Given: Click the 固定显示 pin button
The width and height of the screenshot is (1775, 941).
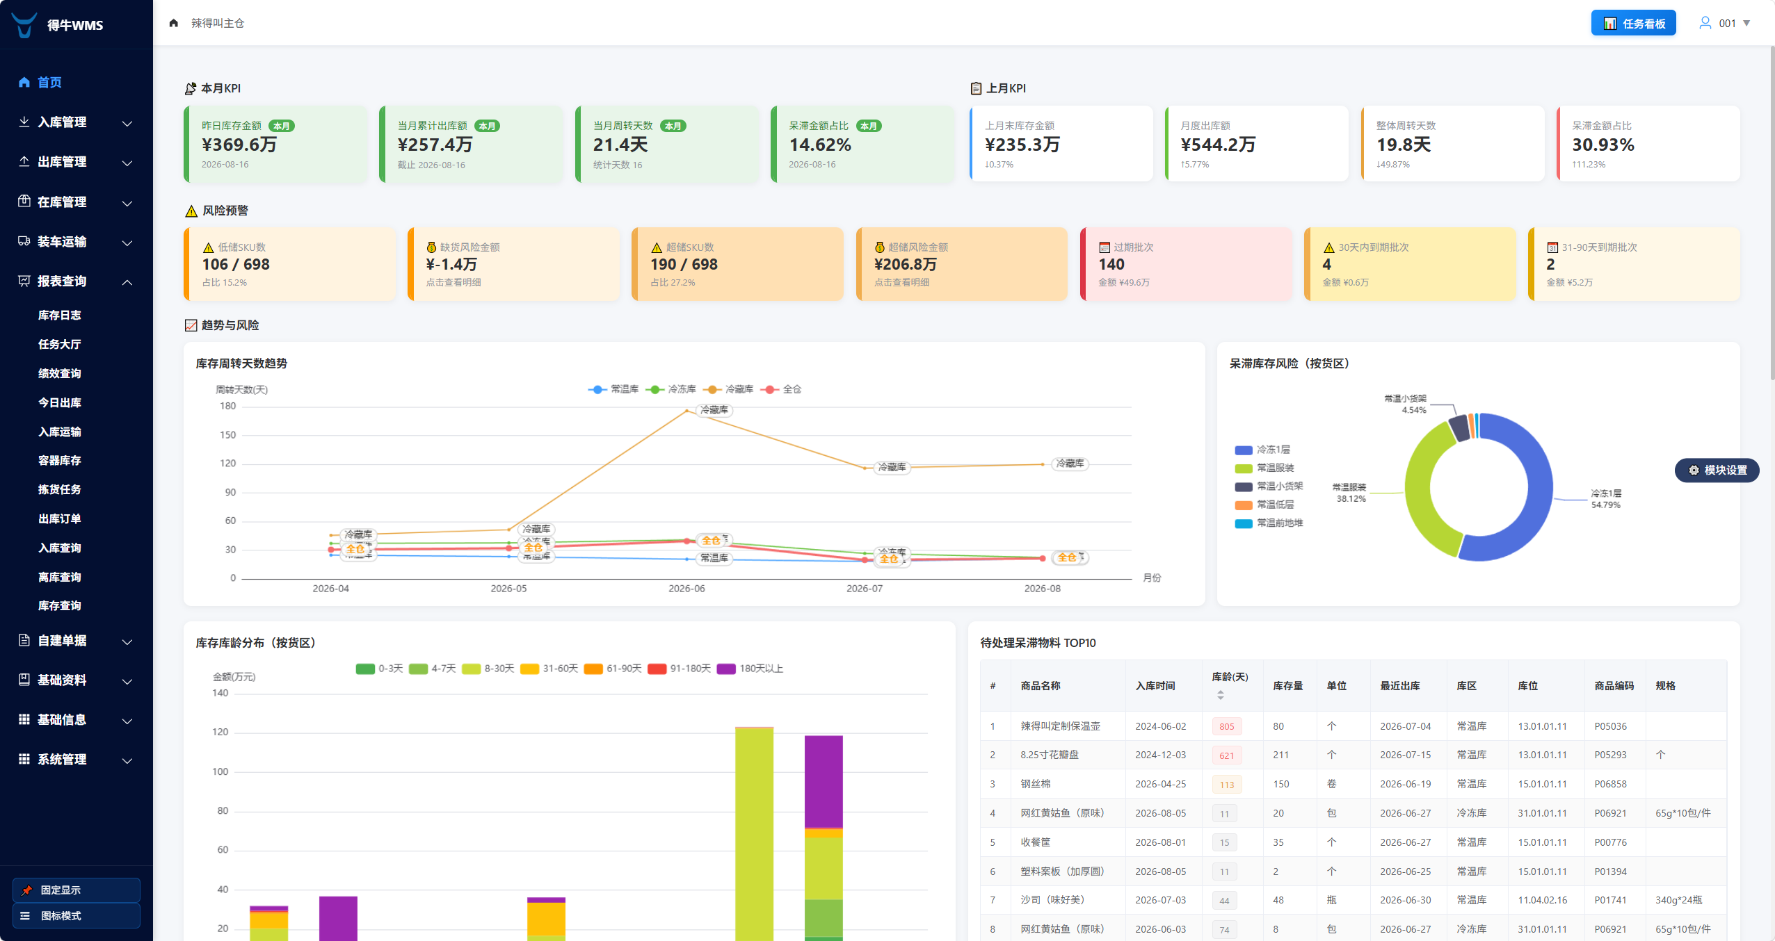Looking at the screenshot, I should pyautogui.click(x=77, y=890).
